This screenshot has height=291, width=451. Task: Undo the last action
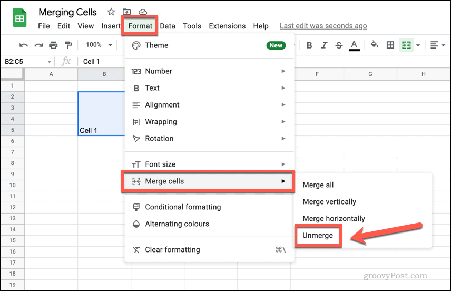(24, 45)
